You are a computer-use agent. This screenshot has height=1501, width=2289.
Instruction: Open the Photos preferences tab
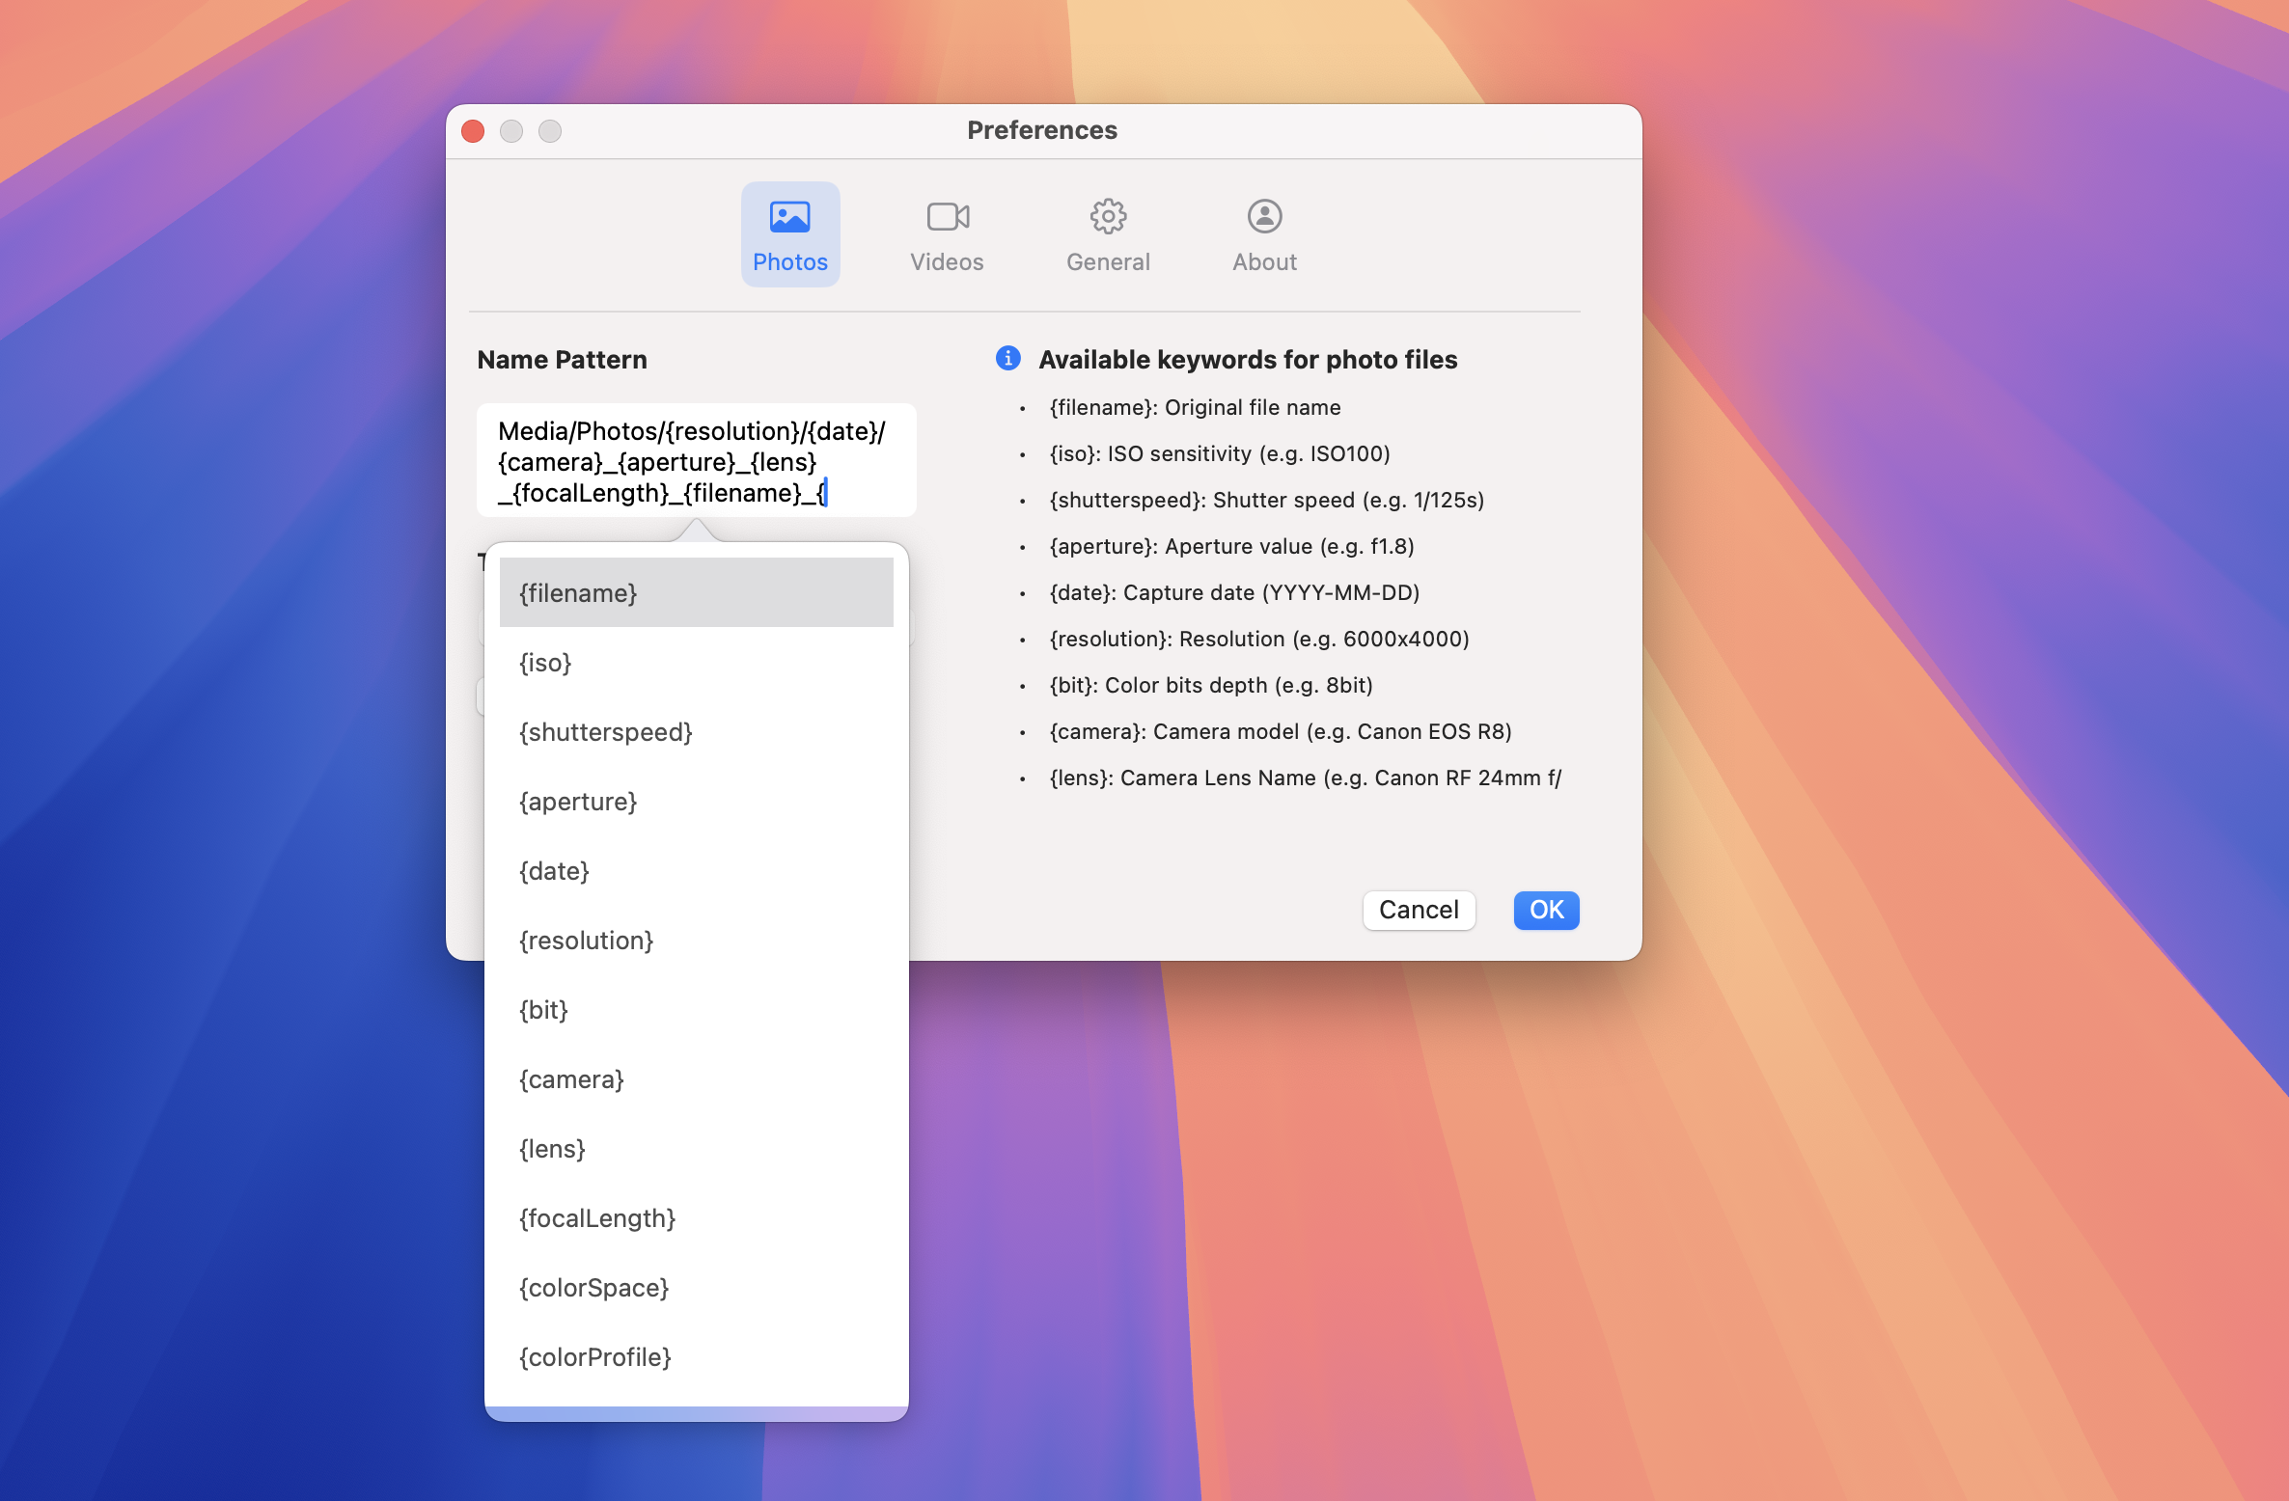789,234
